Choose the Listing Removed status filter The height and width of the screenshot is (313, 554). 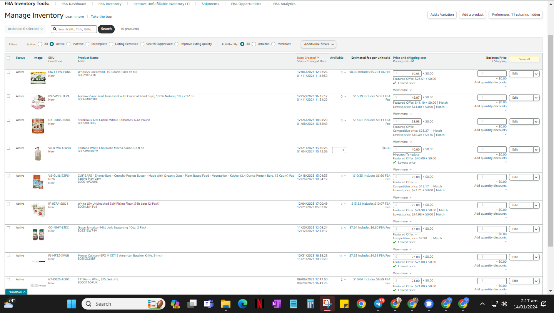111,44
